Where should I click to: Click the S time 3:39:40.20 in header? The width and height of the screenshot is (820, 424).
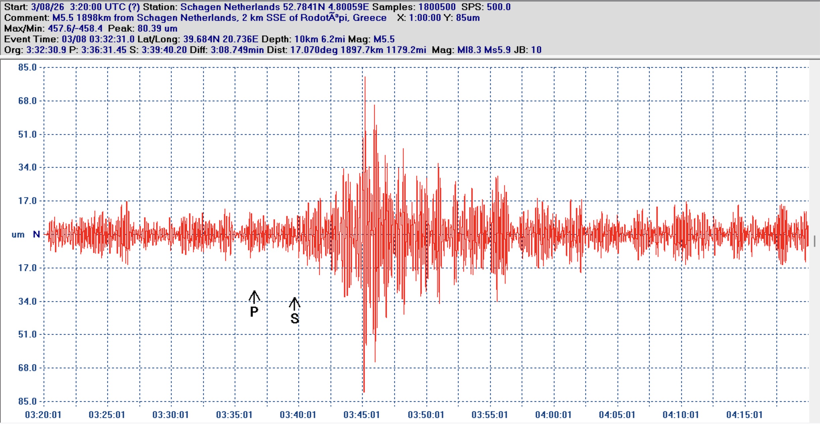(164, 50)
